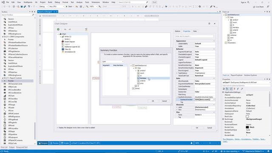Select the XRShape toolbox item
The image size is (272, 153).
pos(11,131)
